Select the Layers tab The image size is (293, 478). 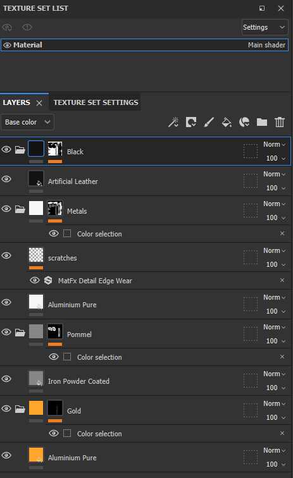tap(16, 102)
